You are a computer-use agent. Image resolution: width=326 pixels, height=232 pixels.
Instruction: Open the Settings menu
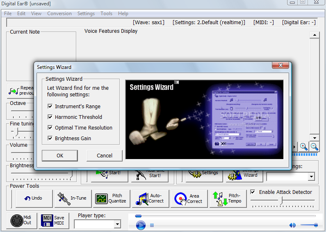86,14
